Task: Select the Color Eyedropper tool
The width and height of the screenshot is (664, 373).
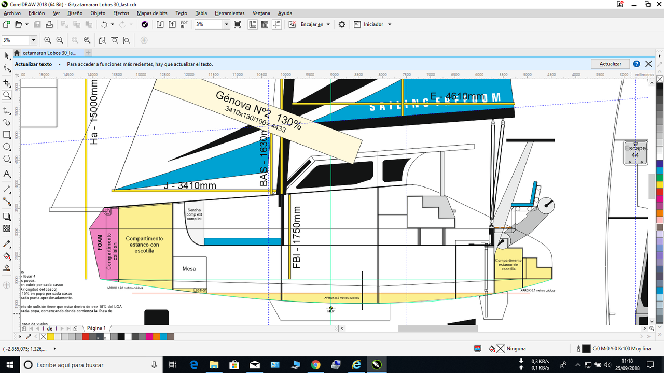Action: 7,243
